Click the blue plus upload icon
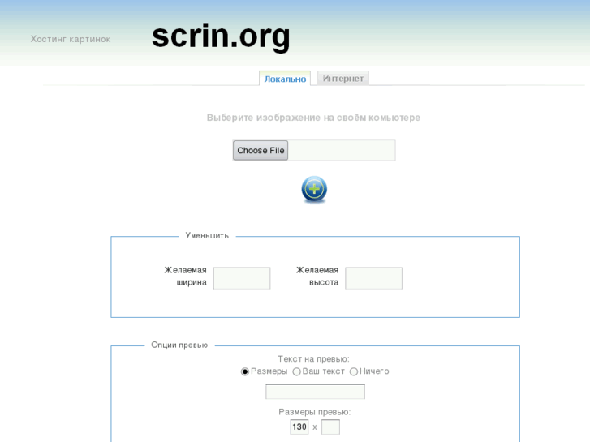 pos(314,189)
